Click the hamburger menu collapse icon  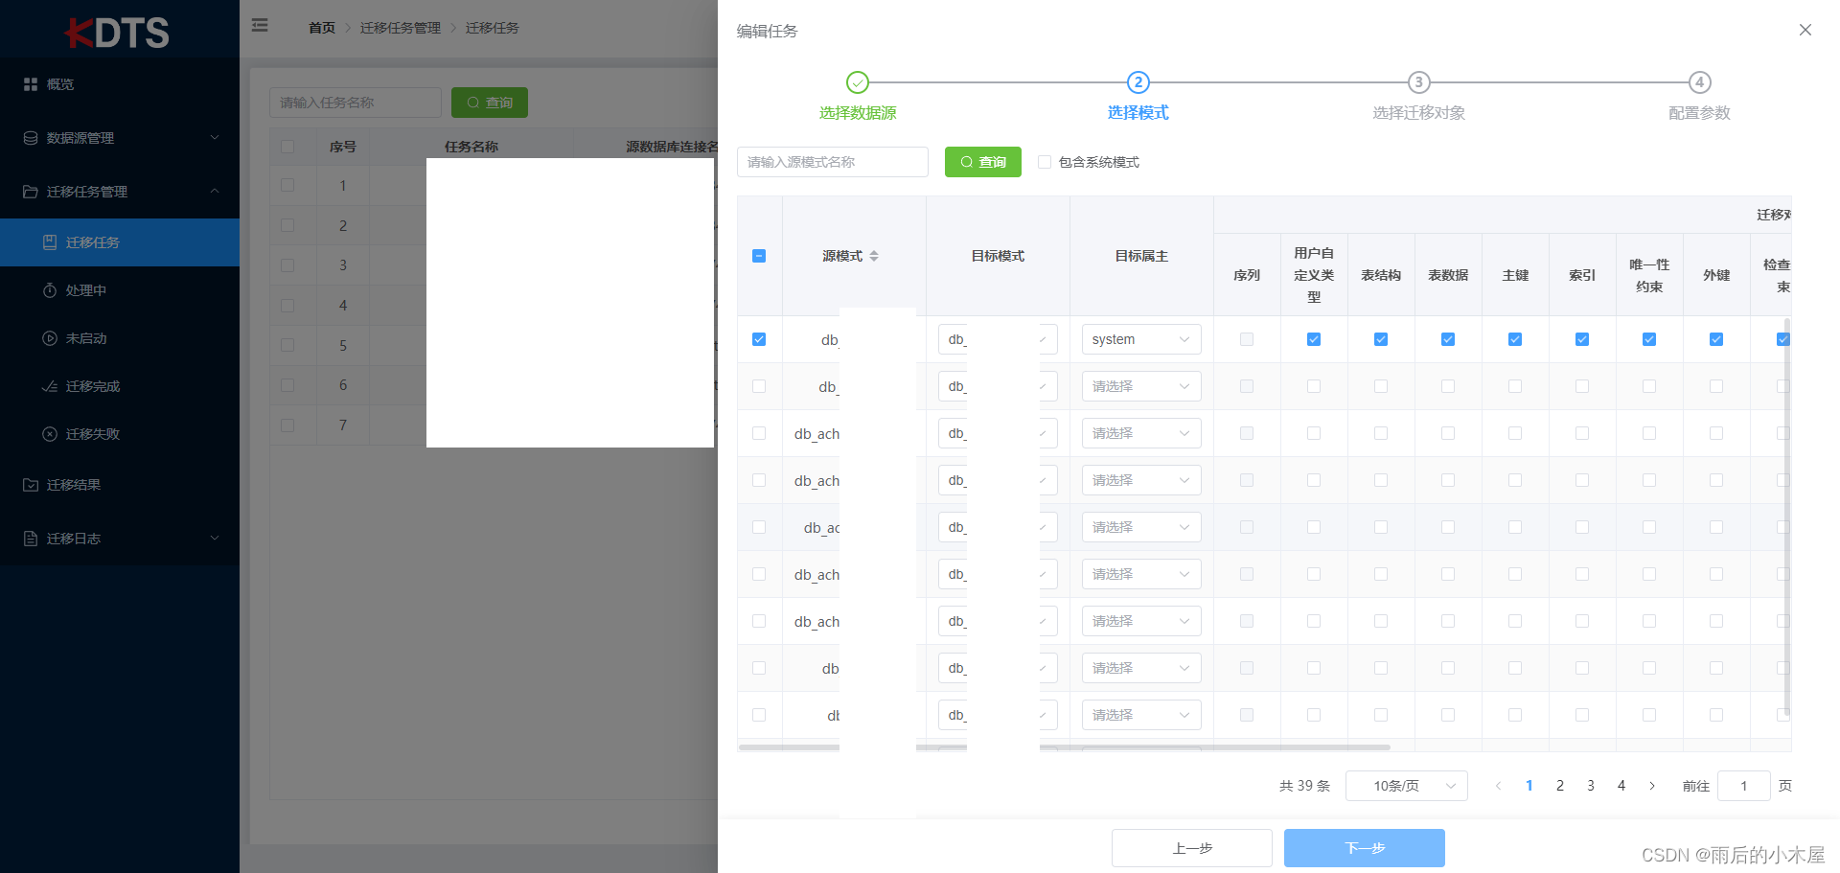pos(260,26)
